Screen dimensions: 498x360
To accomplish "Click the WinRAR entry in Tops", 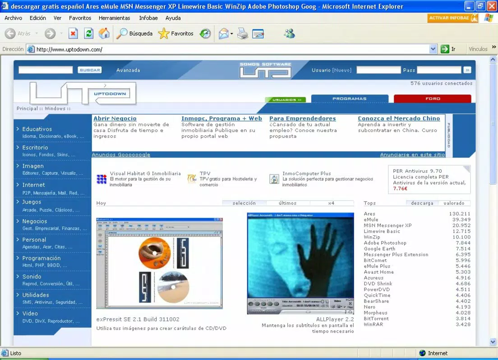I will 373,324.
